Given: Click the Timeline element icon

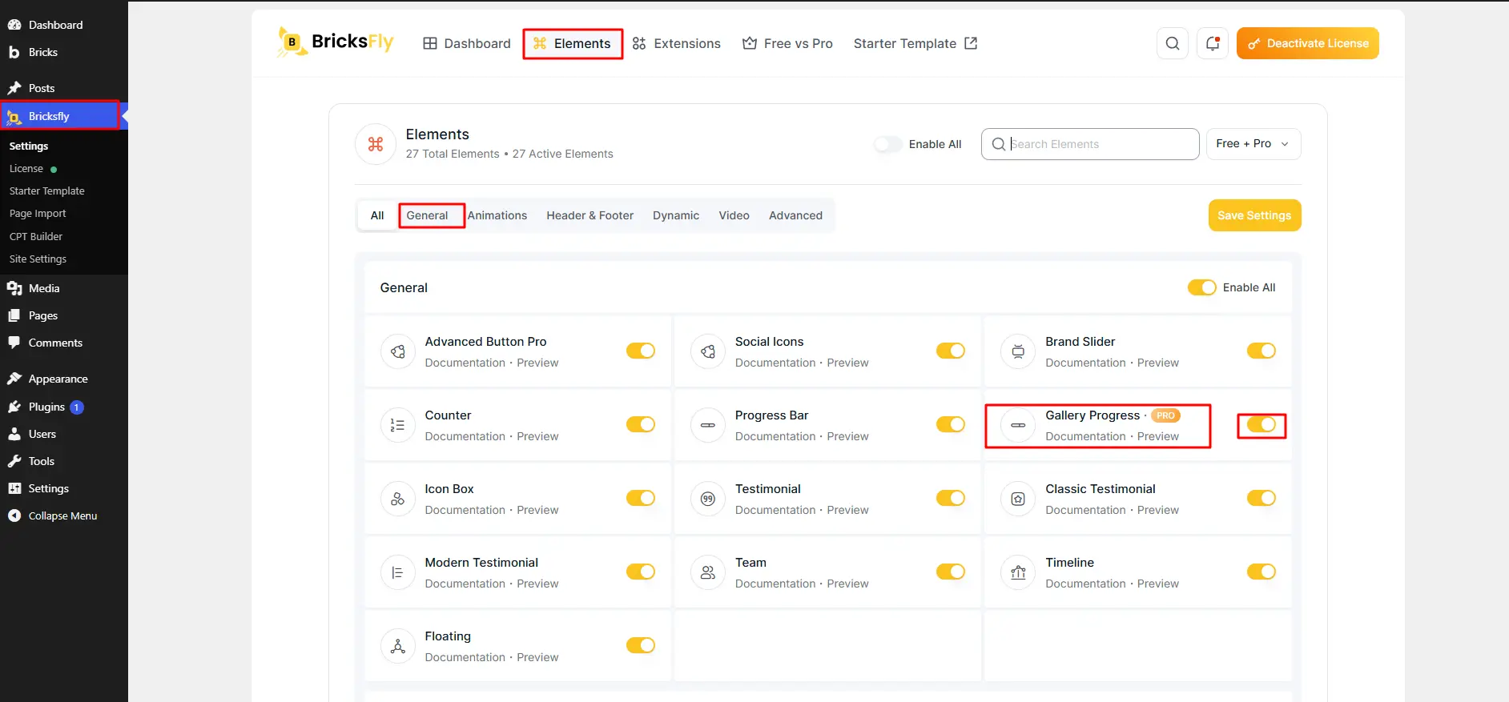Looking at the screenshot, I should [1018, 572].
